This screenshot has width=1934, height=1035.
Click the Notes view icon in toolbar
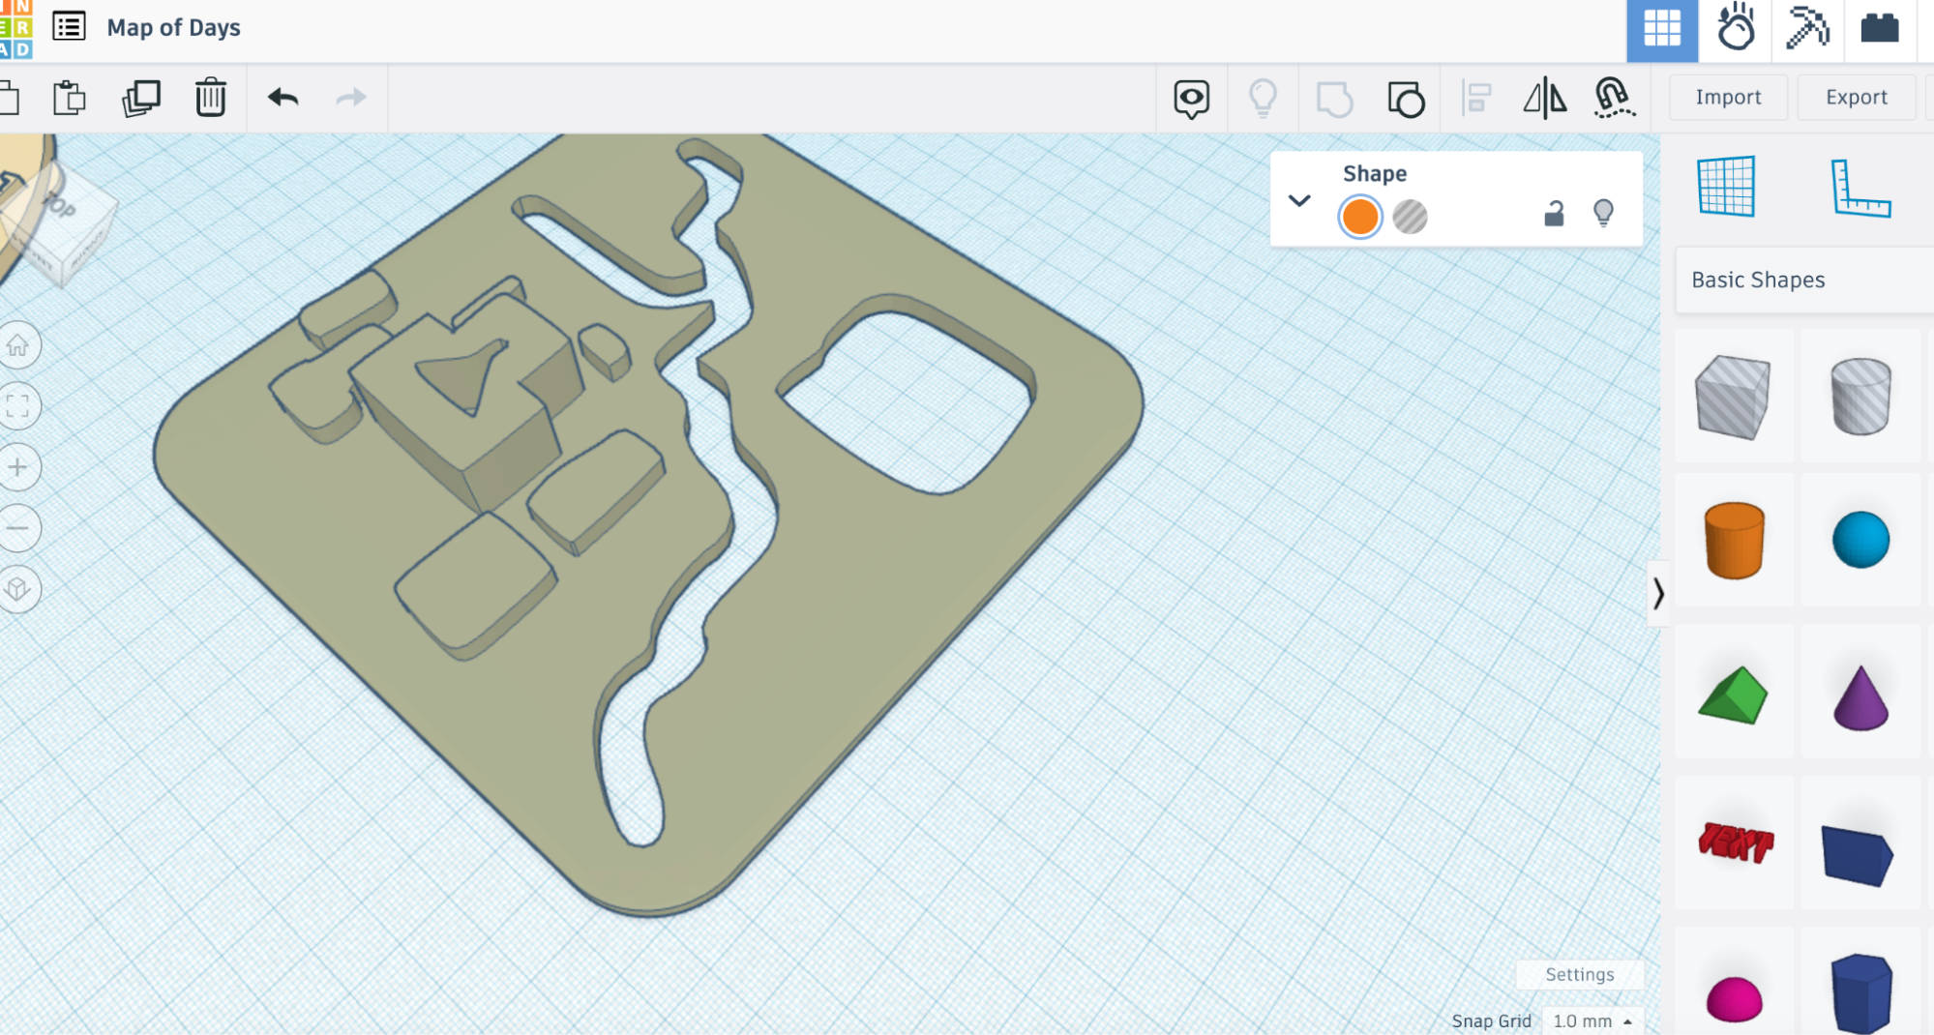1191,98
